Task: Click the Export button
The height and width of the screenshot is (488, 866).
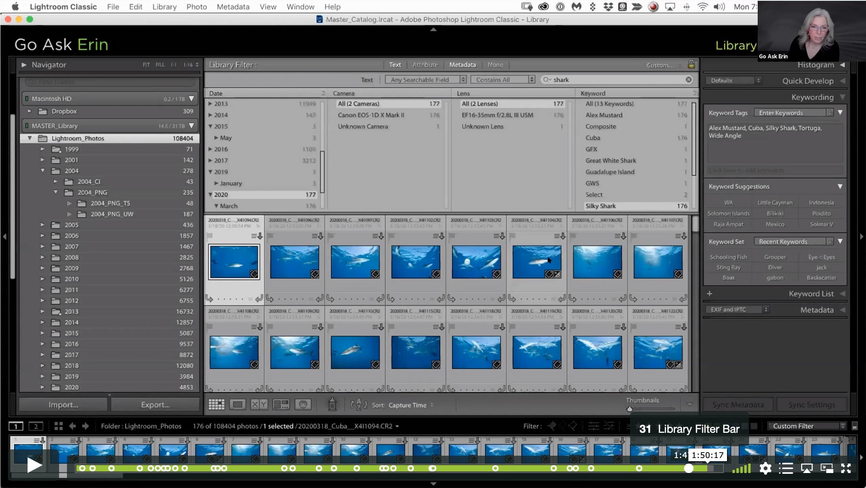Action: click(x=155, y=404)
